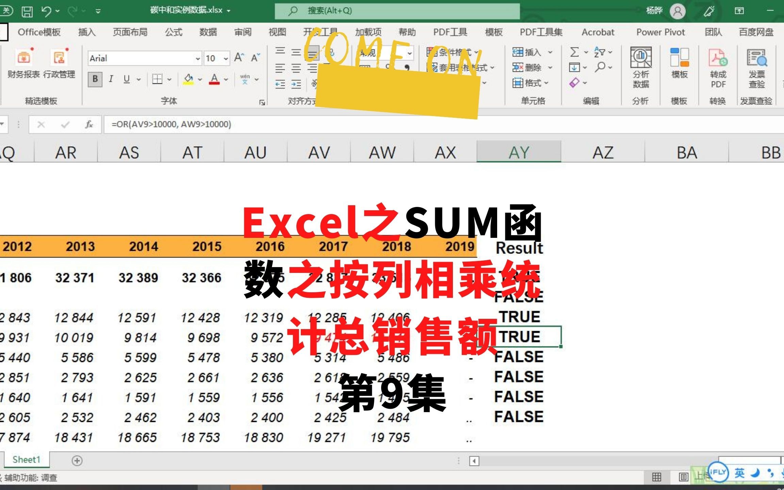Click the Undo arrow icon
Viewport: 784px width, 490px height.
coord(46,11)
